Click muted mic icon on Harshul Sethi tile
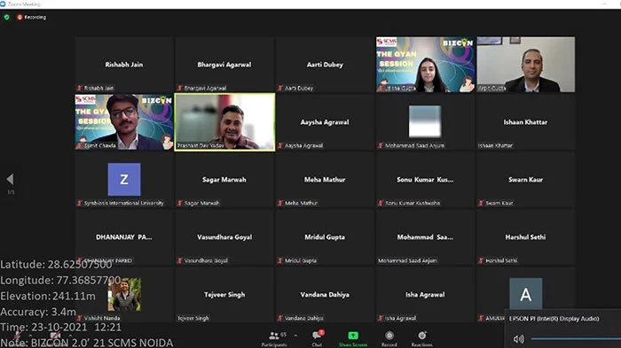621x348 pixels. click(481, 260)
